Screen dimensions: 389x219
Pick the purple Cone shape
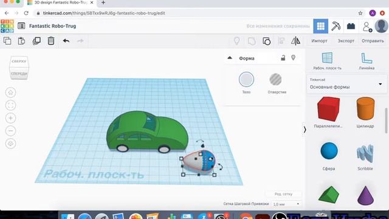365,195
